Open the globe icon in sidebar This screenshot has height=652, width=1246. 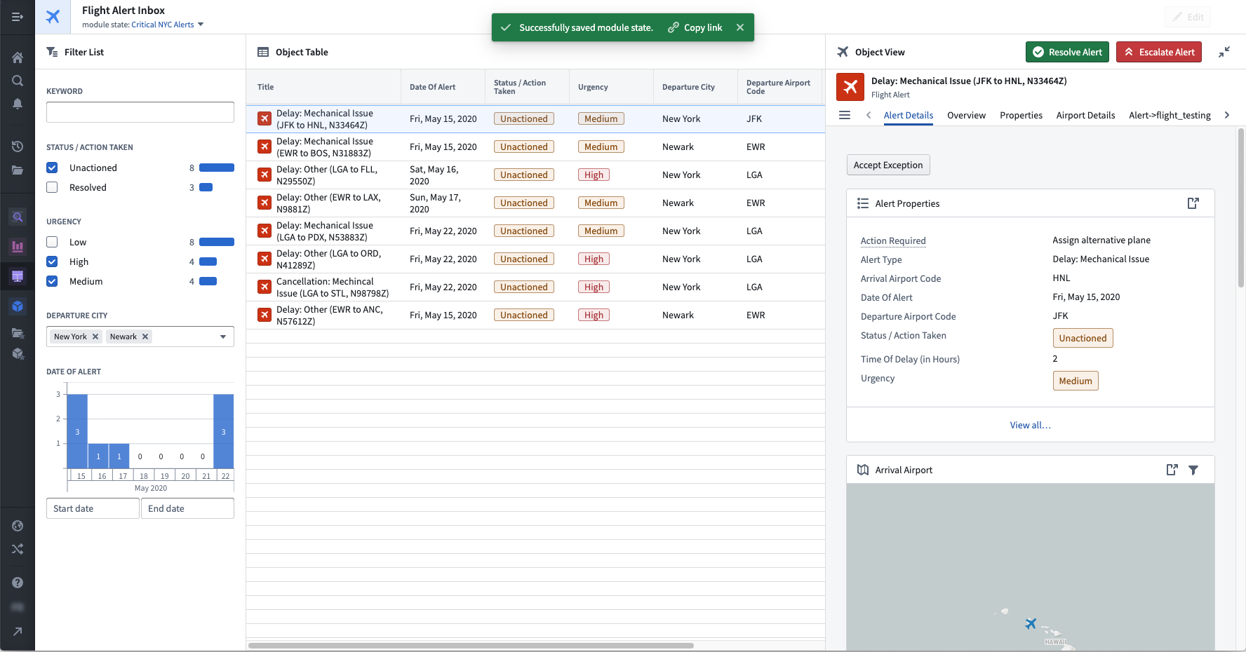[18, 526]
